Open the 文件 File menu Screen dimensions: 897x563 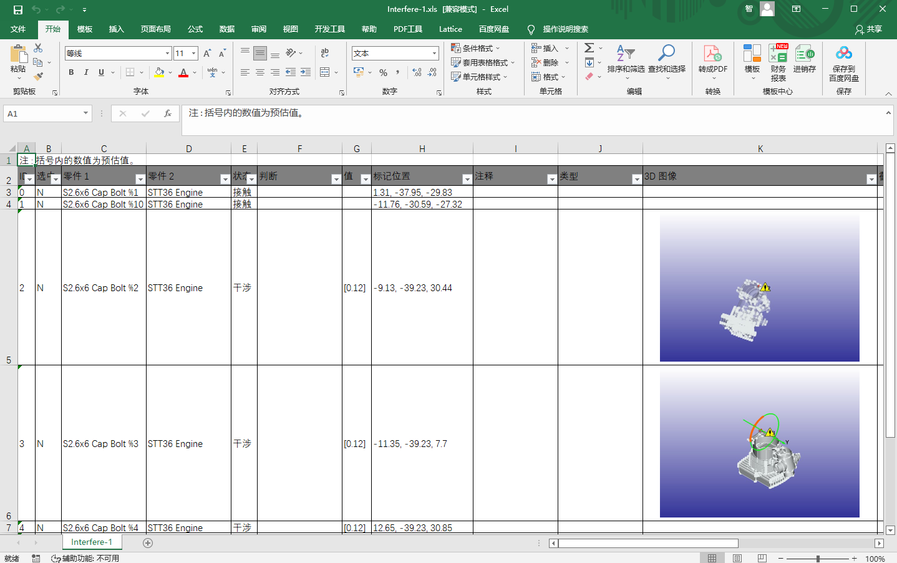(x=18, y=29)
